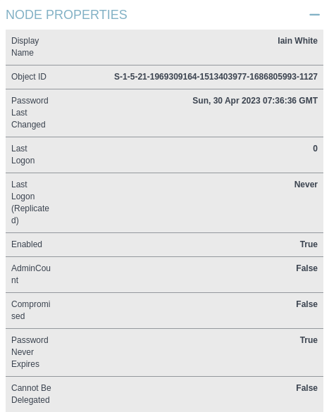Image resolution: width=329 pixels, height=412 pixels.
Task: Click the Compromised False value
Action: pyautogui.click(x=306, y=304)
